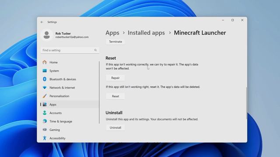Go to Gaming settings
The width and height of the screenshot is (280, 157).
pyautogui.click(x=70, y=130)
